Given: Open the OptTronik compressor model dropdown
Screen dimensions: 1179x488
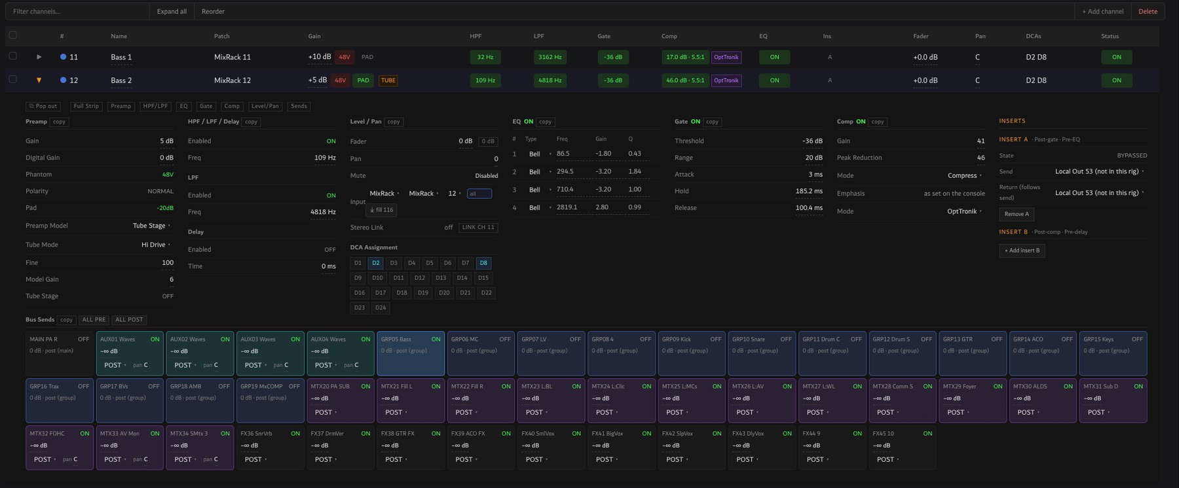Looking at the screenshot, I should 965,211.
